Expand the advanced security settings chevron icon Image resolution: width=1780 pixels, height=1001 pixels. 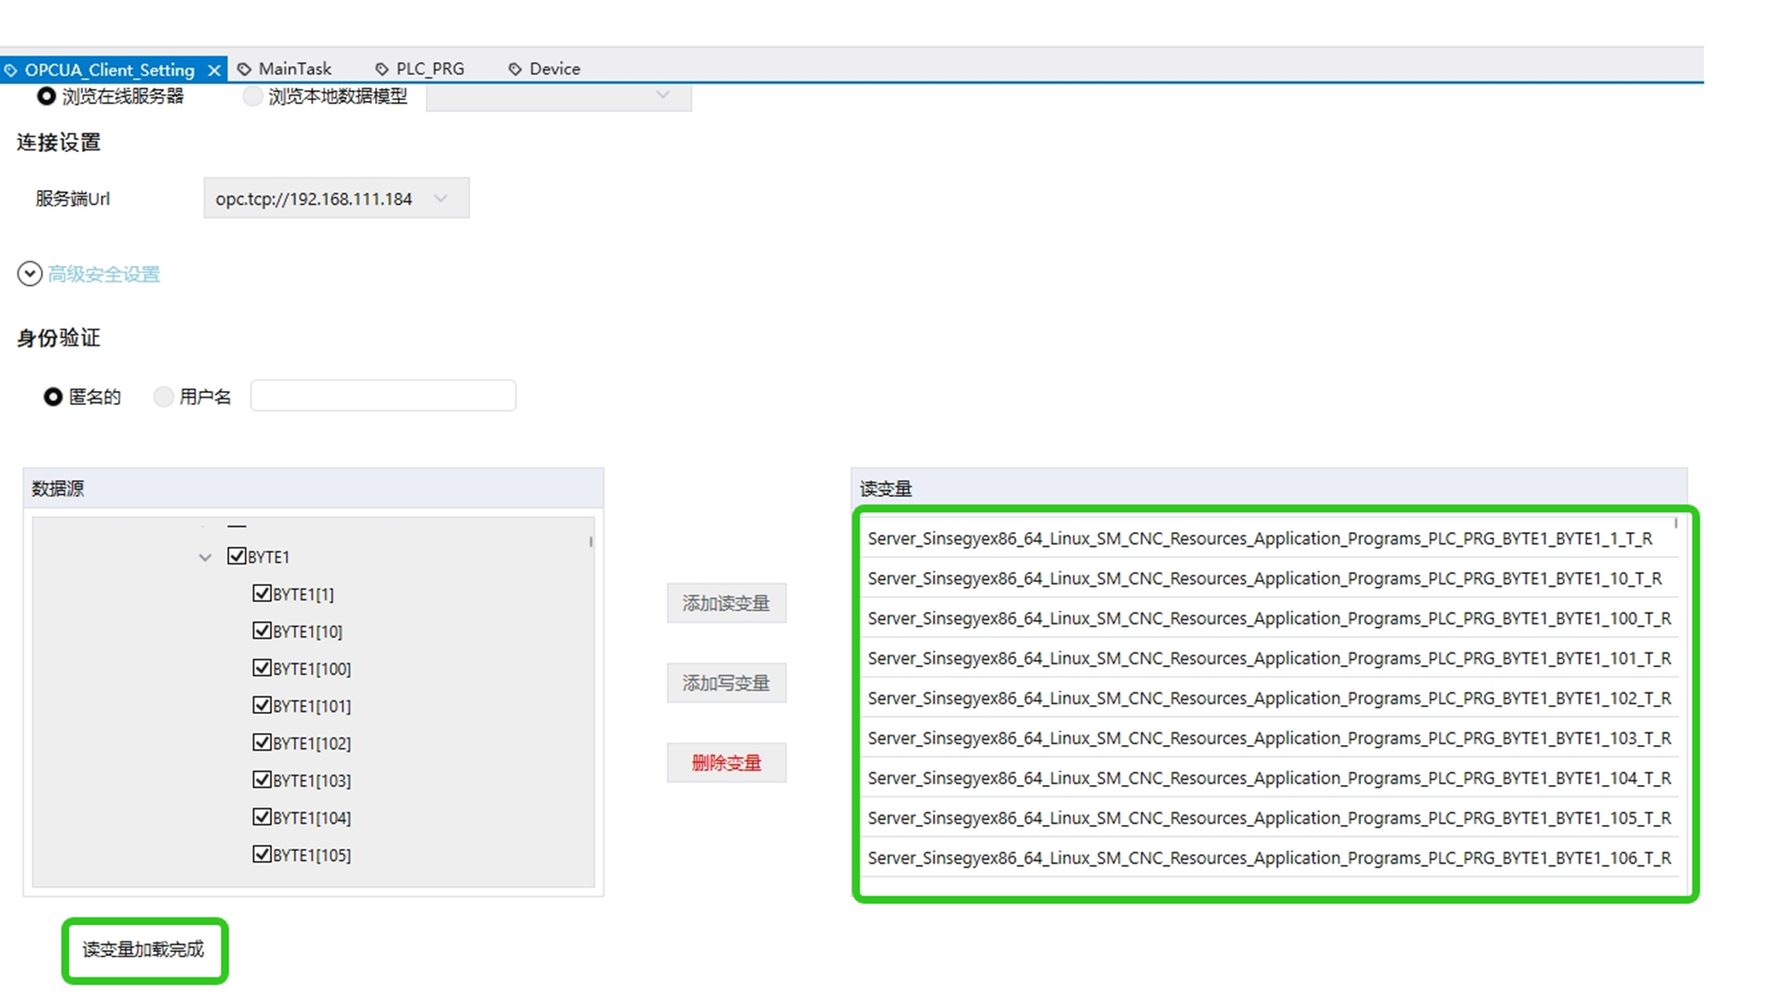click(30, 274)
